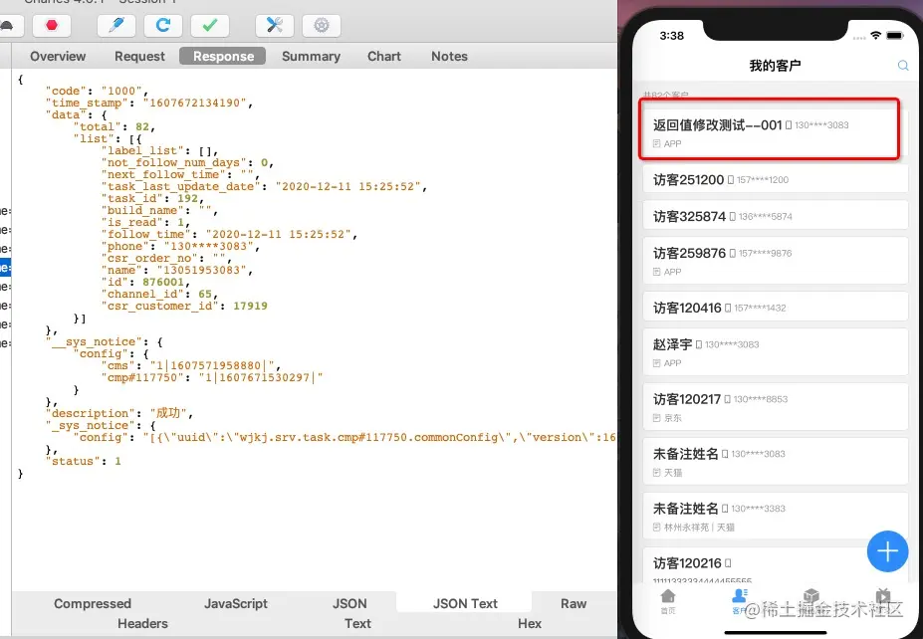Click the "follow_time" line in JSON
Image resolution: width=923 pixels, height=639 pixels.
tap(228, 234)
